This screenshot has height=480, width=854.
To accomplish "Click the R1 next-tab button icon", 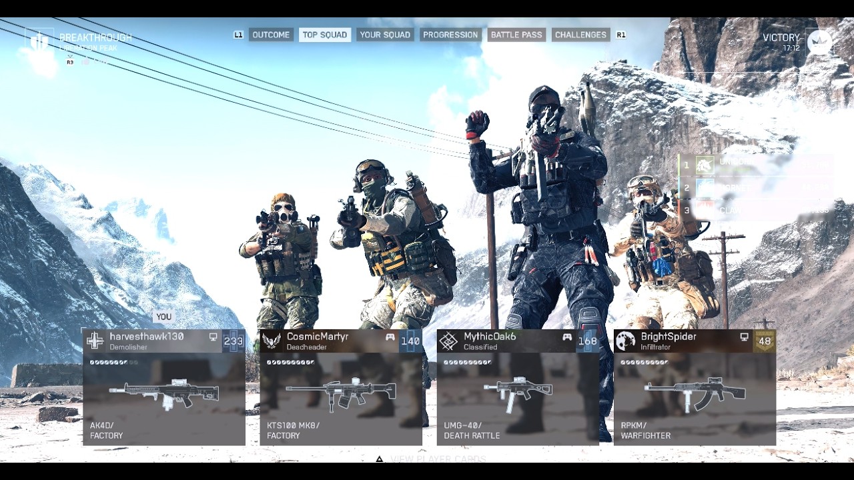I will [x=621, y=35].
